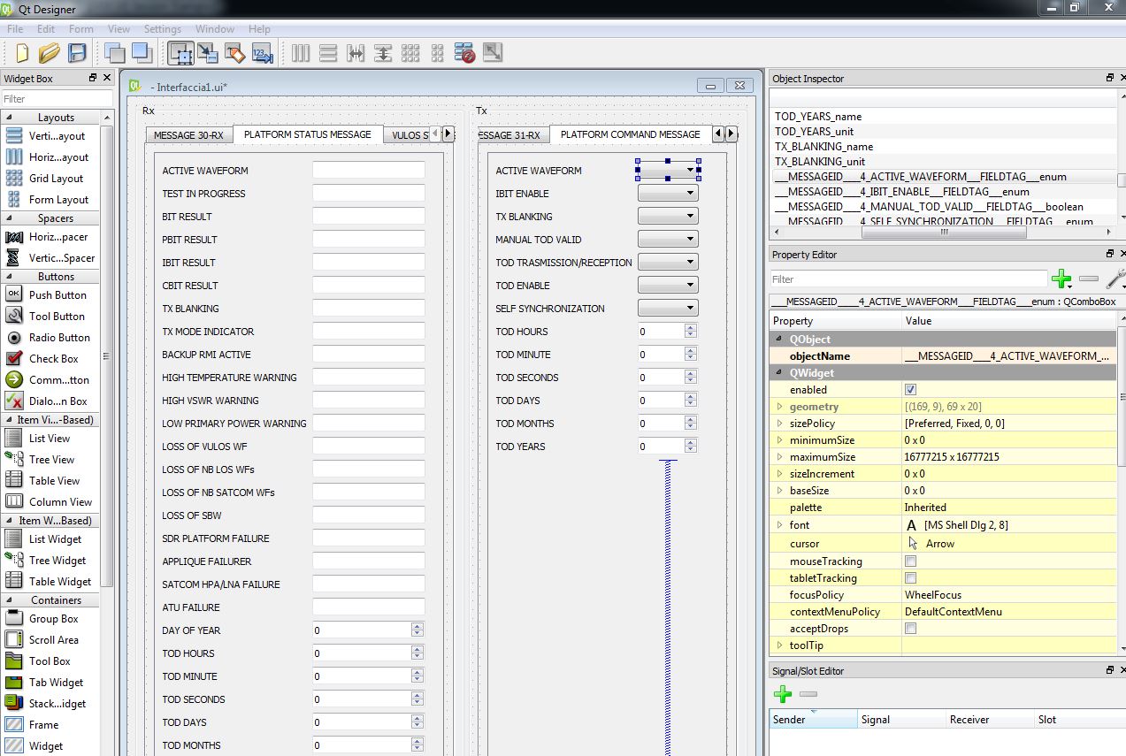Save the form with the floppy icon
This screenshot has height=756, width=1126.
pyautogui.click(x=77, y=53)
